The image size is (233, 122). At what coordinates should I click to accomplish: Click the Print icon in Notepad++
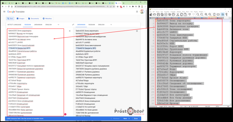(173, 14)
